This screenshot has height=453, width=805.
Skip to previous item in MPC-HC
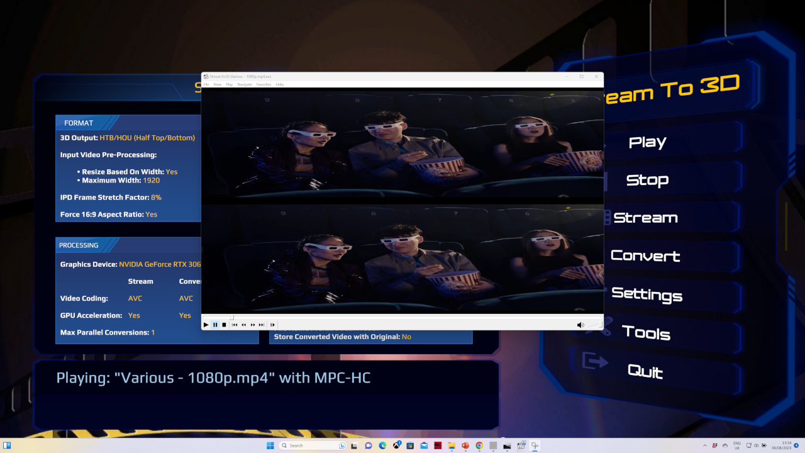[x=235, y=325]
